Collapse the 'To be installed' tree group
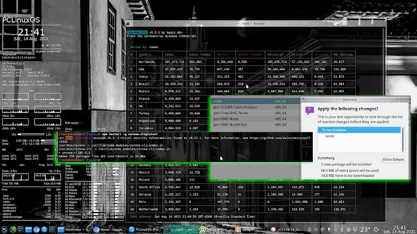 (320, 130)
